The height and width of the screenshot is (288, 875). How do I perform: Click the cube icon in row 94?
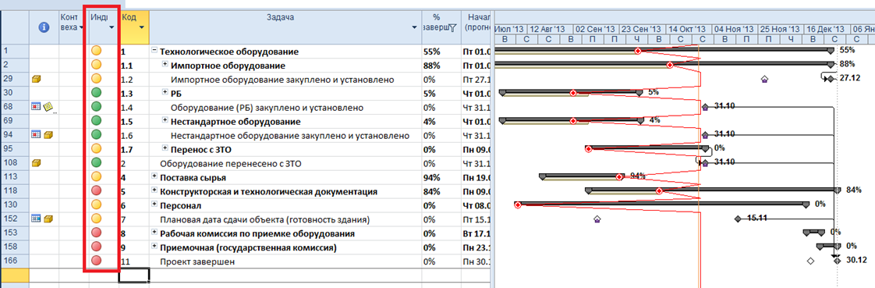[x=48, y=134]
